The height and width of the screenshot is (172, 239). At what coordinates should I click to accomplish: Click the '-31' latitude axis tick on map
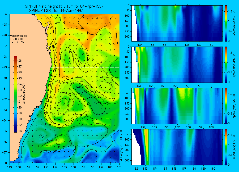[x=4, y=89]
